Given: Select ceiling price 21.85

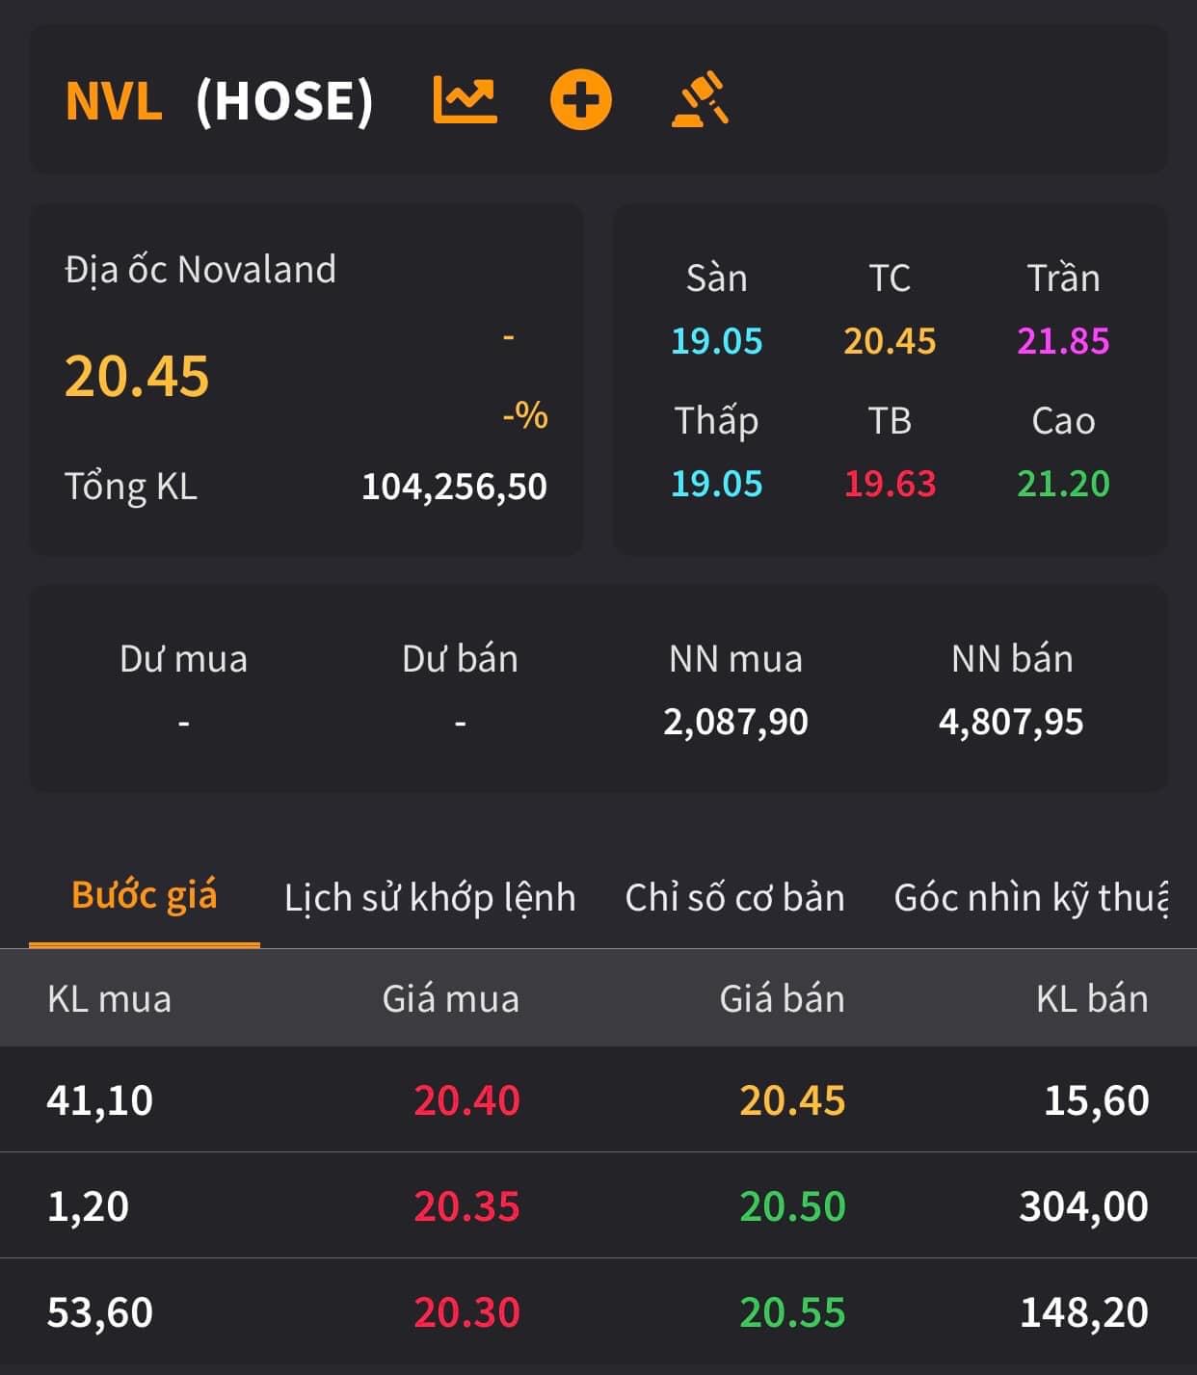Looking at the screenshot, I should tap(1063, 341).
